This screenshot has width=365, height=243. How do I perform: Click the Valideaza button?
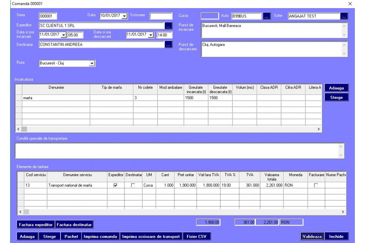click(312, 236)
